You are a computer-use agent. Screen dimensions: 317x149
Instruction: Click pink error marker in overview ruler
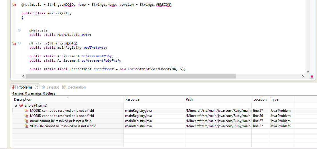(x=312, y=77)
